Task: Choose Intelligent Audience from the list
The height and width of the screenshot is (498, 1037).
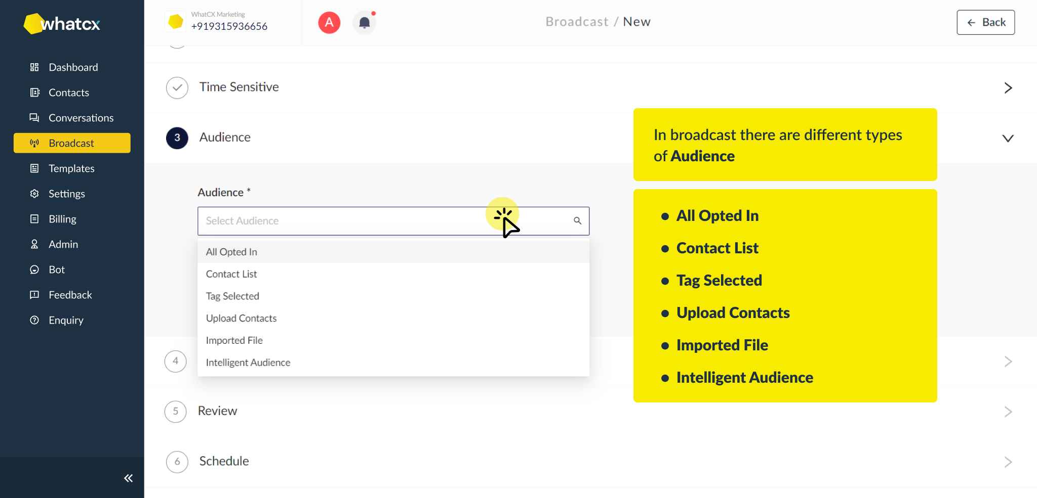Action: coord(248,362)
